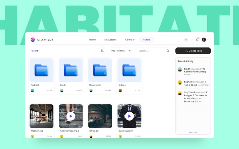Click 'Top 5 Books' activity text

191,85
